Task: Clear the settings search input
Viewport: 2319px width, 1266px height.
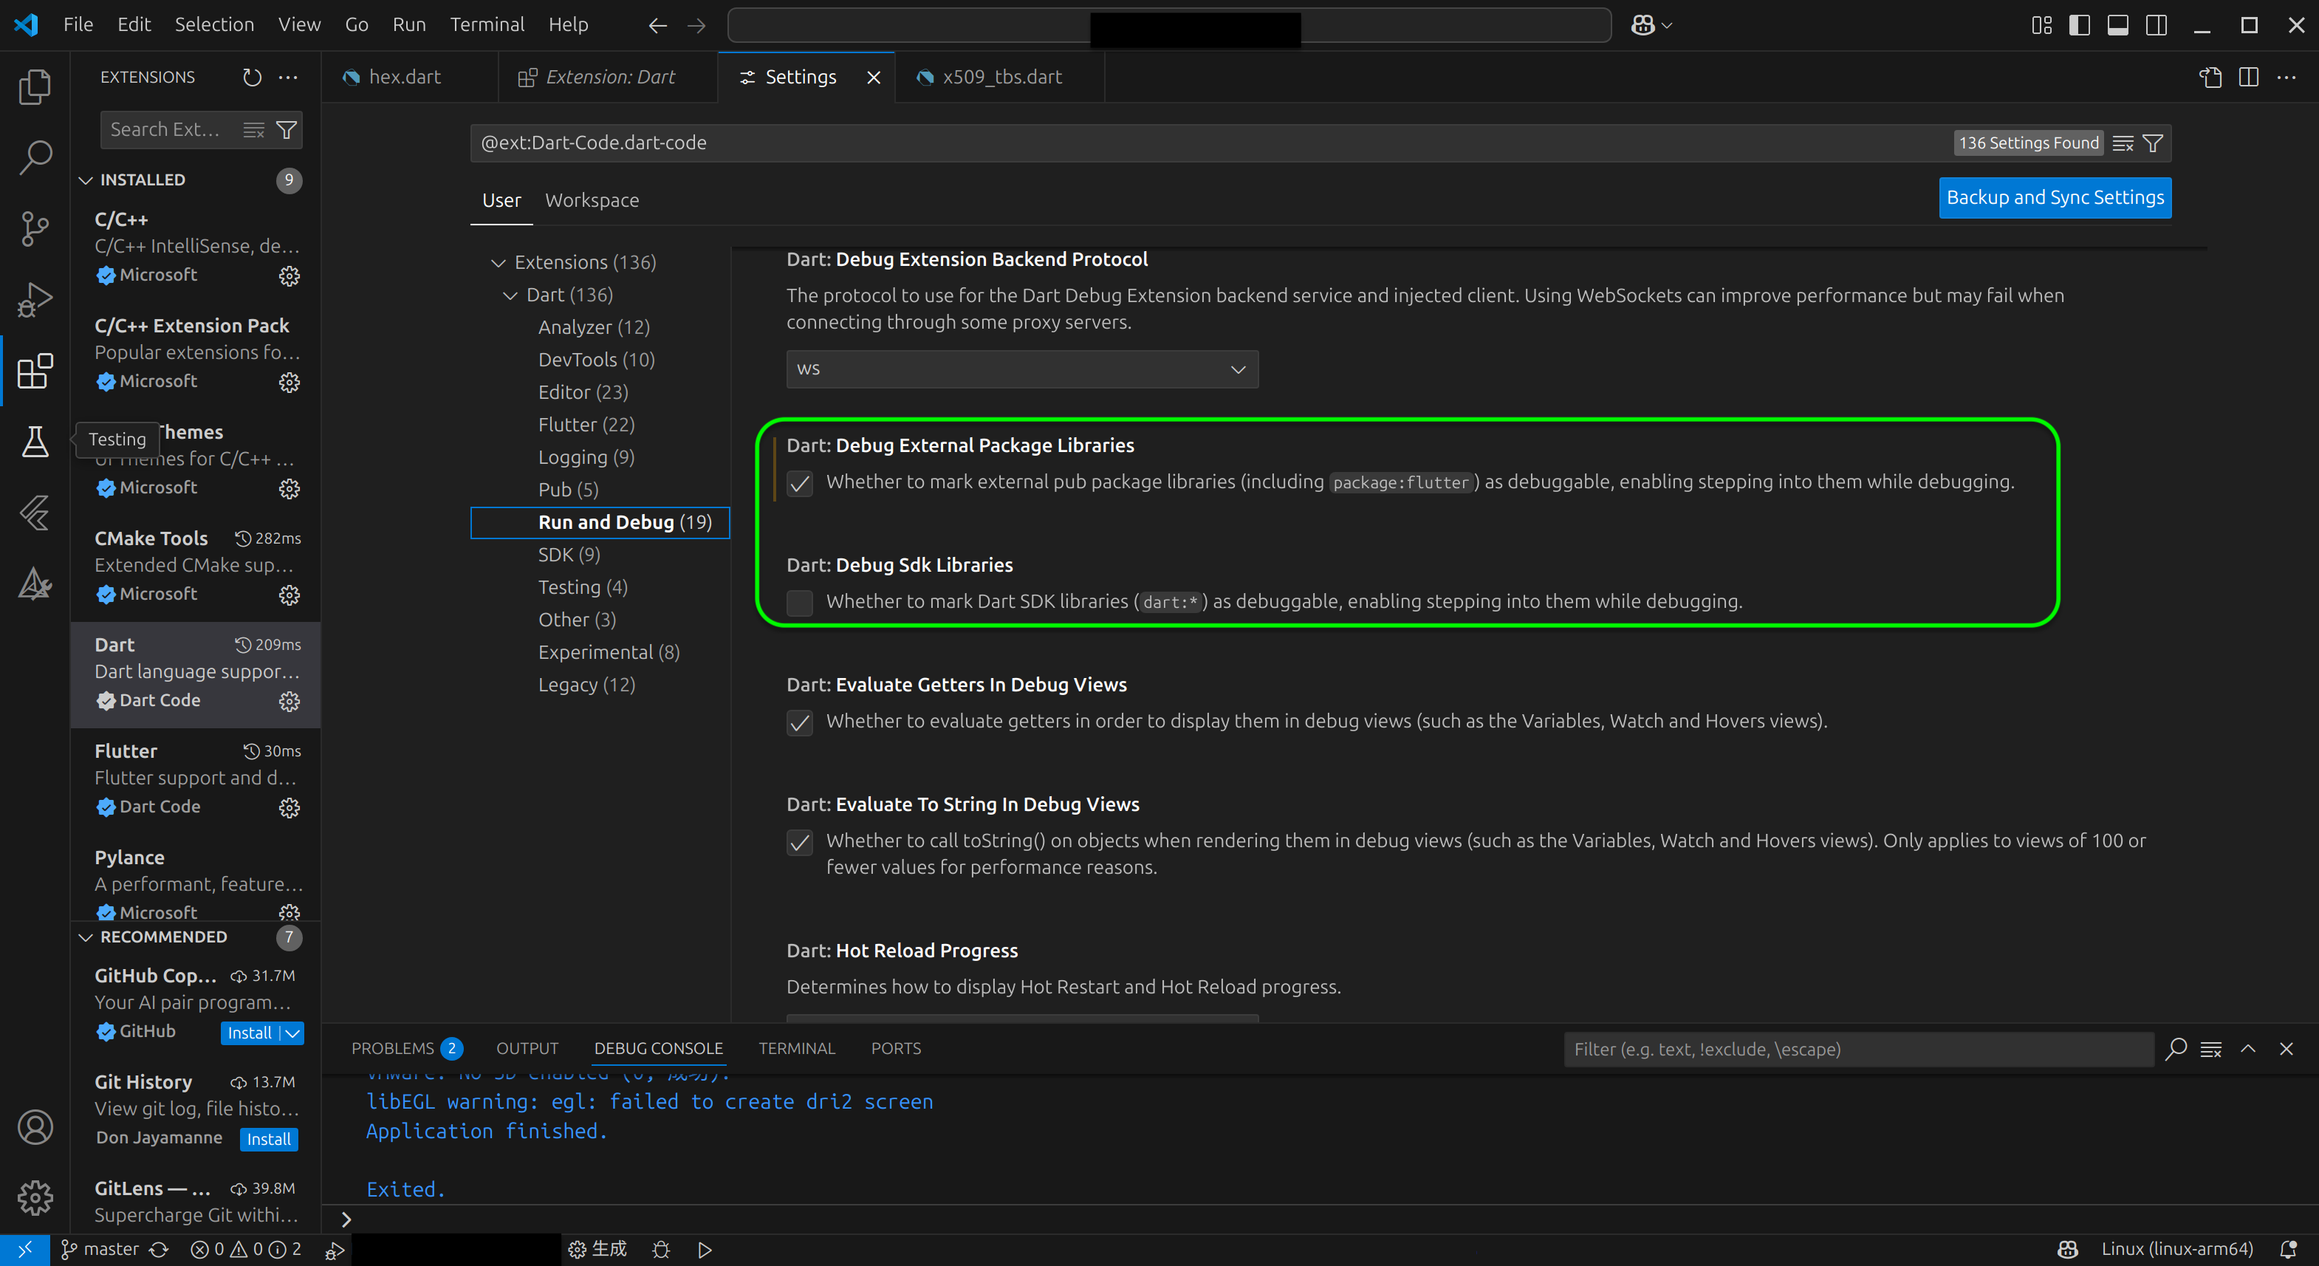Action: pyautogui.click(x=2123, y=143)
